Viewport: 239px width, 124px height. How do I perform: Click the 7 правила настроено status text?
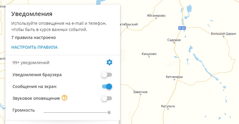point(34,37)
